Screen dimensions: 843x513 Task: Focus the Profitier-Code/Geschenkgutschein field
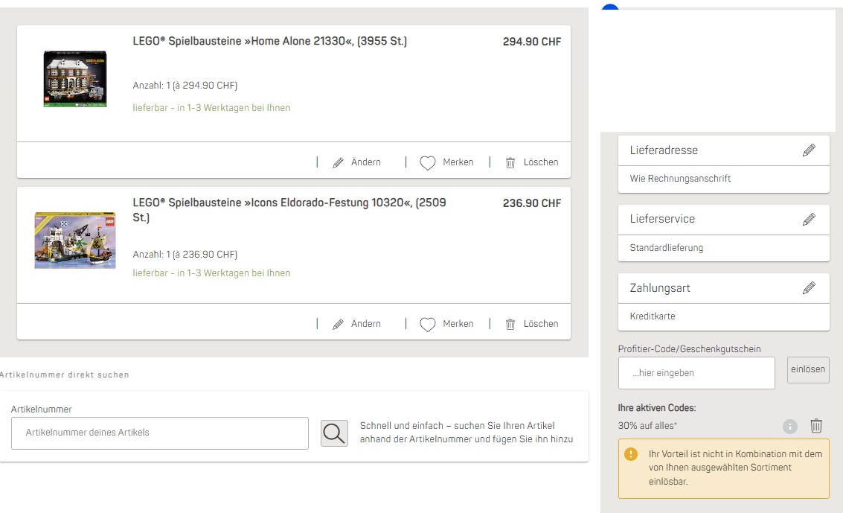[696, 373]
